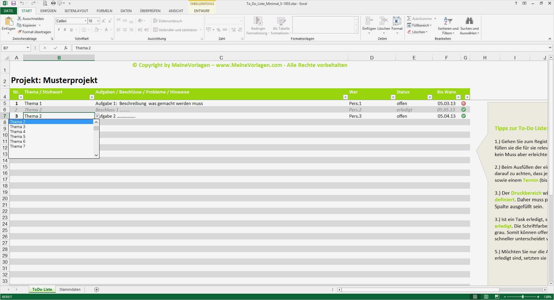Select the Ausschneiden (cut) icon
This screenshot has height=300, width=554.
click(31, 18)
